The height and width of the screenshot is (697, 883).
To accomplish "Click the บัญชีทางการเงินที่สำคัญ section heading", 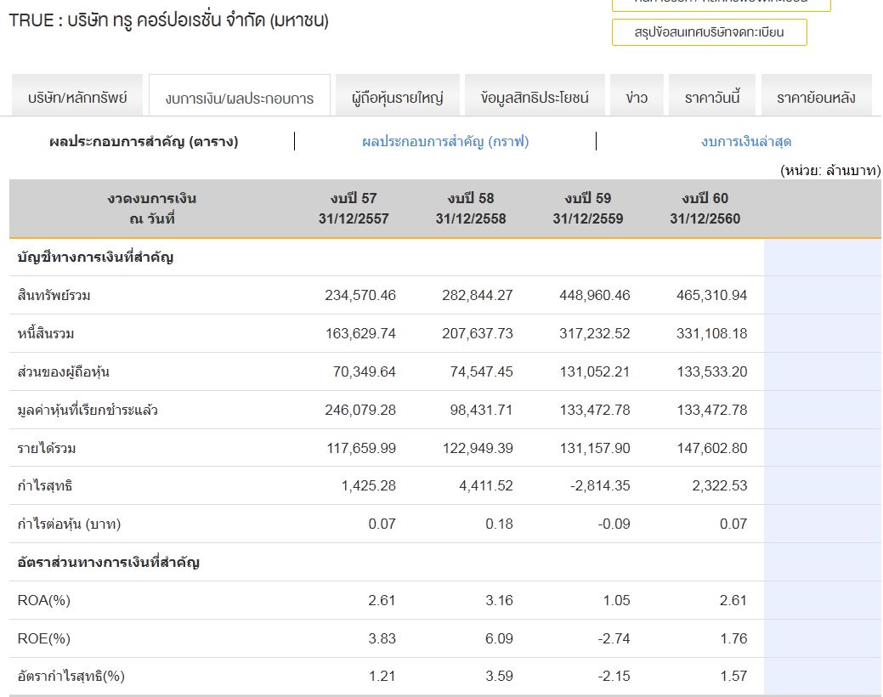I will pos(95,258).
